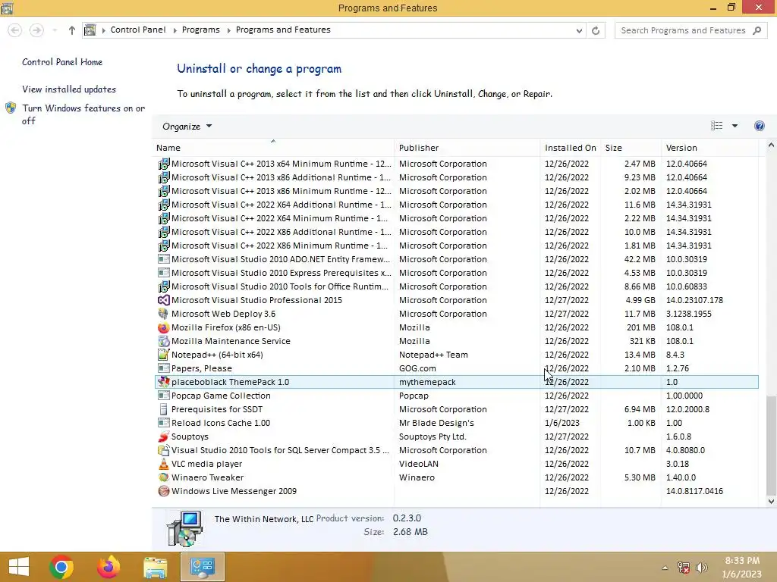Expand the view options dropdown arrow
This screenshot has width=777, height=582.
735,126
